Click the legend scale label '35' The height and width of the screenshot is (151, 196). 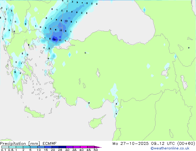[74, 150]
